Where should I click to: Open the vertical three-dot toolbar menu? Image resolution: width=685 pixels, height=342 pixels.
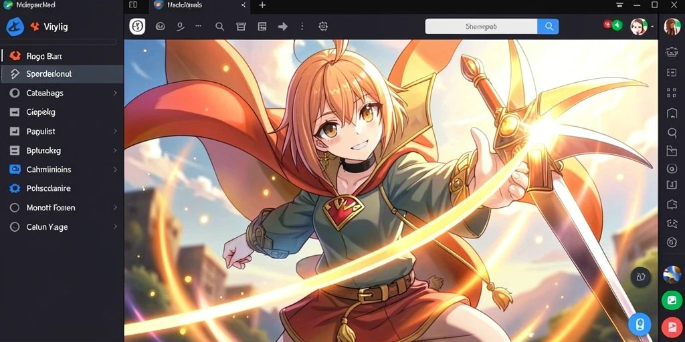pos(302,27)
